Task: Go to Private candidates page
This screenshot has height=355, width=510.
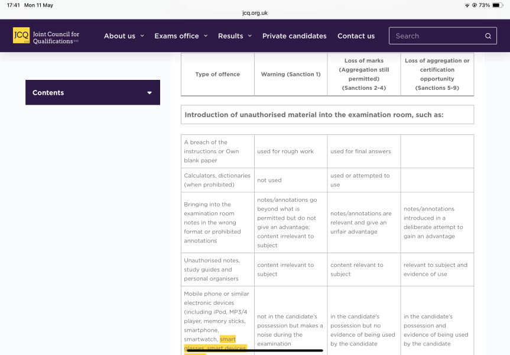Action: [294, 36]
